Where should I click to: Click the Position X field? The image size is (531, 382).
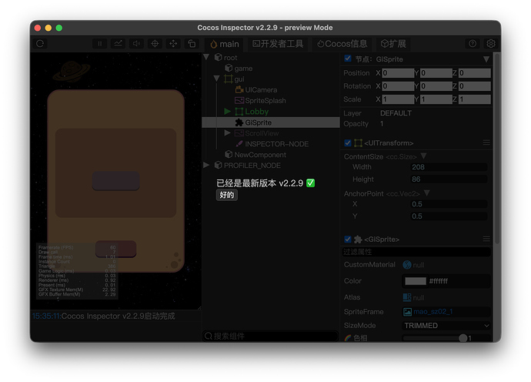tap(398, 73)
